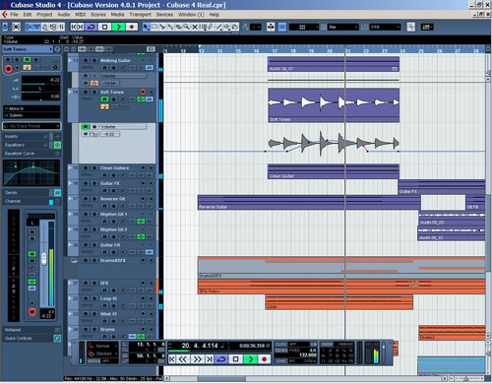Click the equalizer curve display

(31, 173)
